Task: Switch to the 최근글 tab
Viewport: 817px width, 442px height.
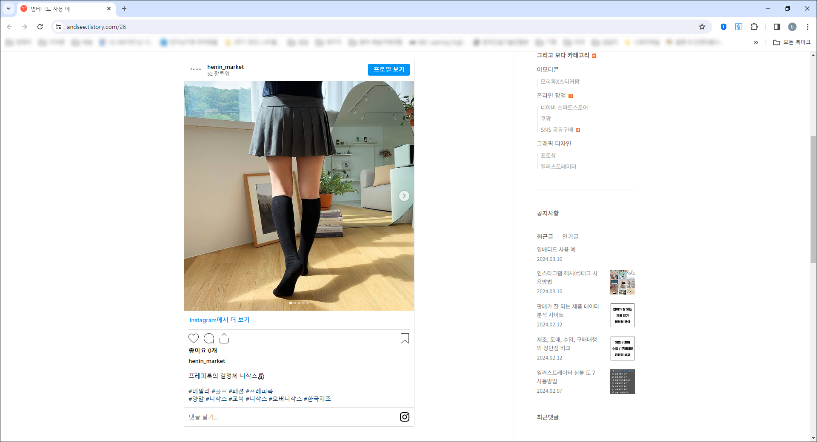Action: point(545,236)
